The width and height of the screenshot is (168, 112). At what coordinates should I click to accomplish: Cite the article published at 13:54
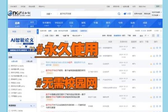pyautogui.click(x=160, y=48)
